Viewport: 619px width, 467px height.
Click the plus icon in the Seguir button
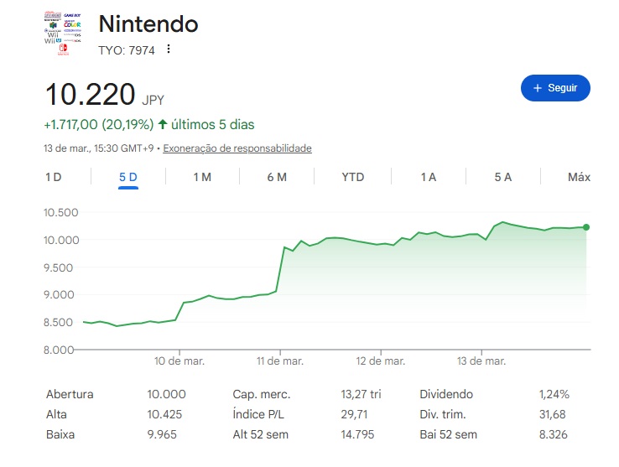coord(538,88)
